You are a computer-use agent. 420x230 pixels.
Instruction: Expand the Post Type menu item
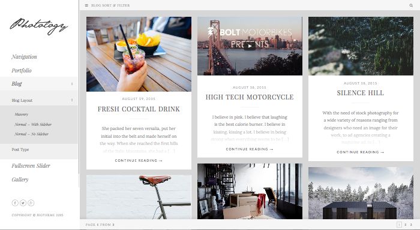39,150
